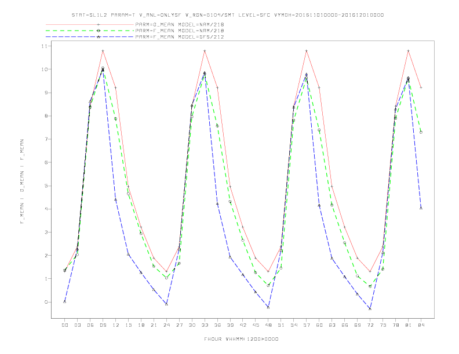Click x-axis forecast hour label 21
The width and height of the screenshot is (459, 354).
click(x=154, y=325)
